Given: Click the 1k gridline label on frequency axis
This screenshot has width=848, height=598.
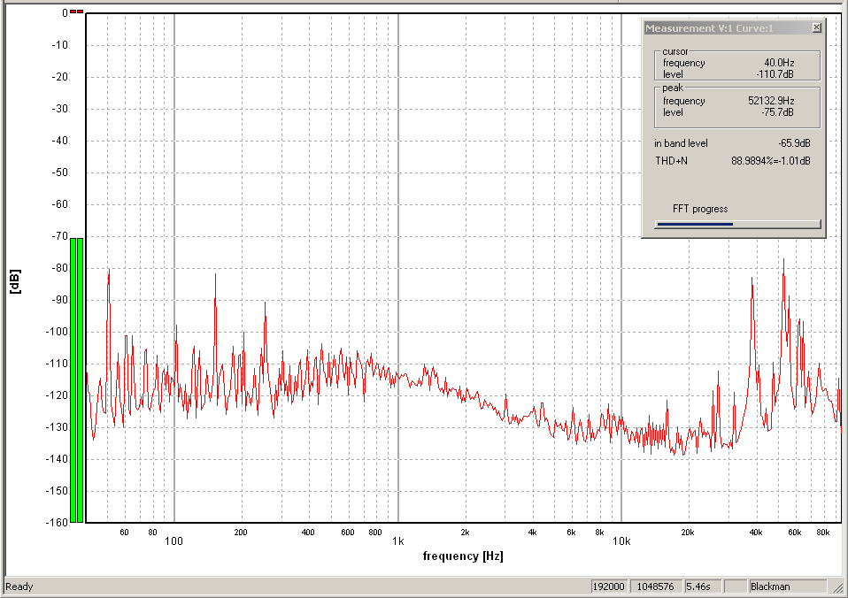Looking at the screenshot, I should 398,540.
